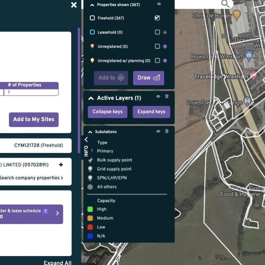This screenshot has height=265, width=265.
Task: Click the Primary type label
Action: [105, 151]
